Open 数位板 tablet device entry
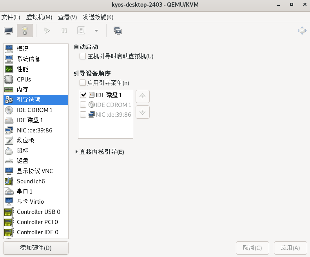Viewport: 310px width, 257px height. [x=36, y=140]
